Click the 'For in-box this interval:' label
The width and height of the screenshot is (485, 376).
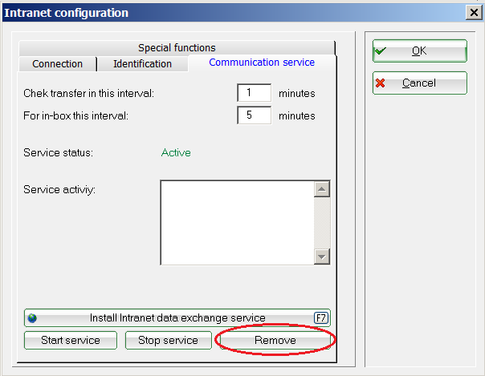75,115
